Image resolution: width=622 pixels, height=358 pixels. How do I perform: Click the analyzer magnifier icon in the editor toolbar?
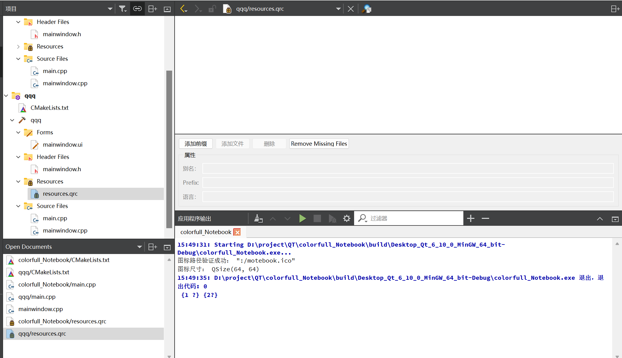[x=366, y=9]
